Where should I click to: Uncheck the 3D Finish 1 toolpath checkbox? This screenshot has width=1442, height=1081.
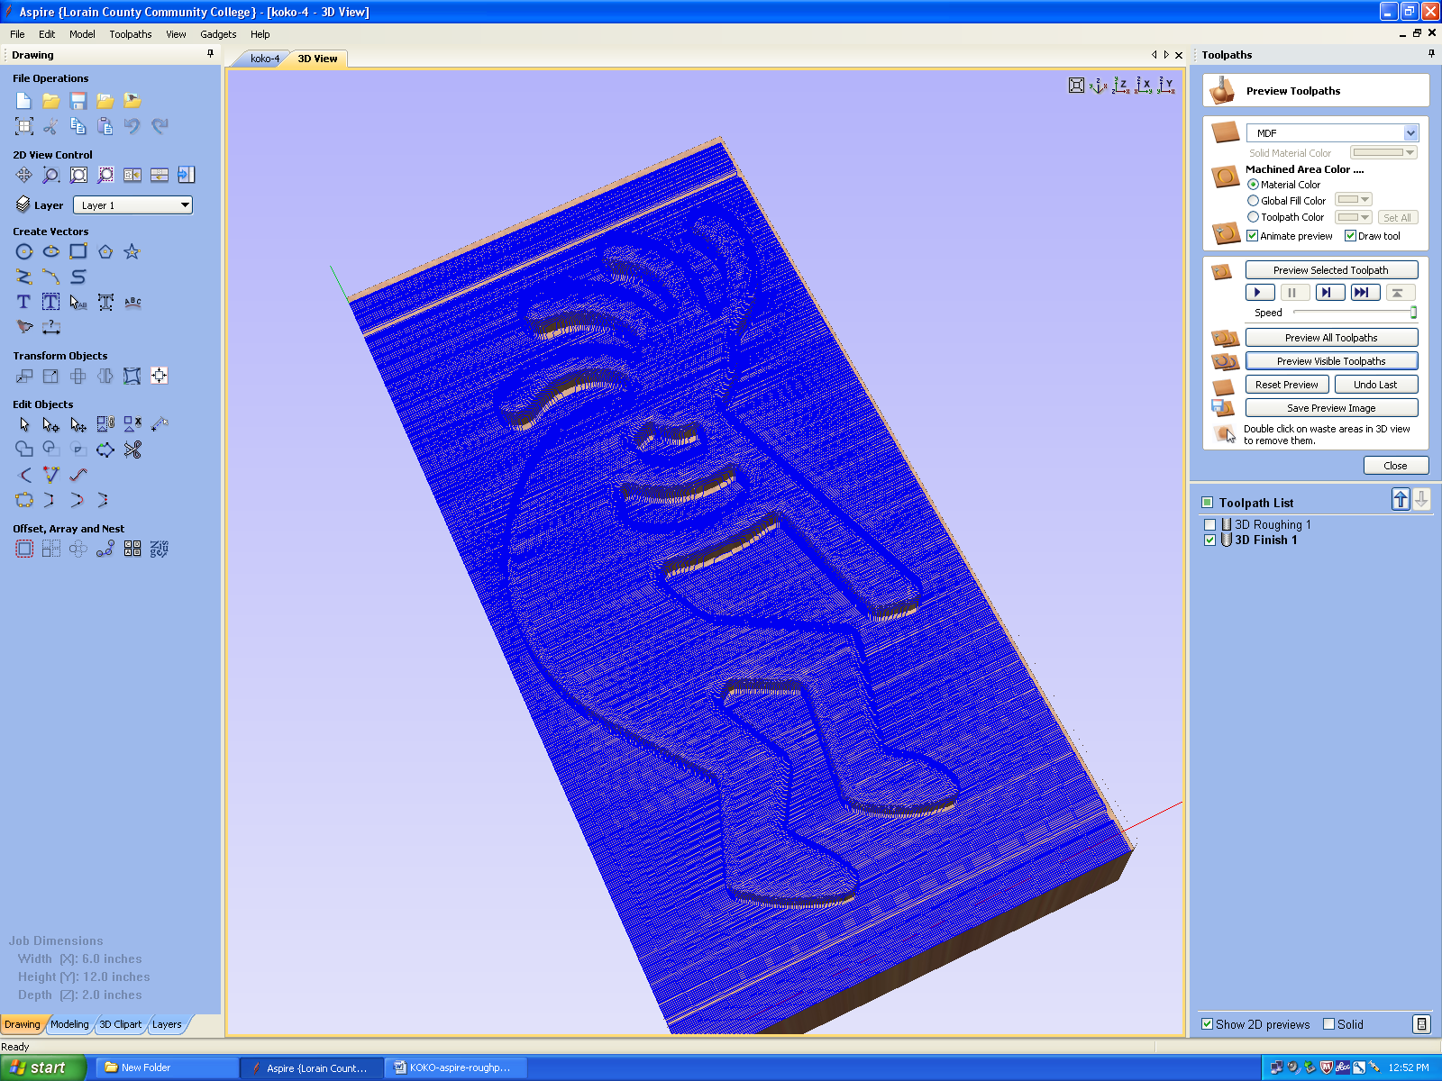1210,540
